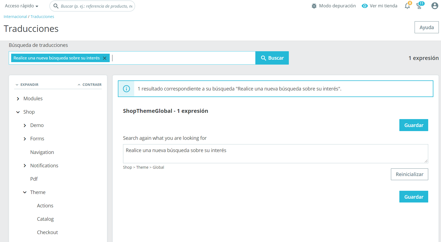Select Checkout under Theme
The height and width of the screenshot is (242, 441).
click(47, 232)
